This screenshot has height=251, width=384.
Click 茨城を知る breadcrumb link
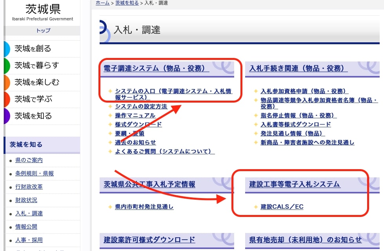127,3
